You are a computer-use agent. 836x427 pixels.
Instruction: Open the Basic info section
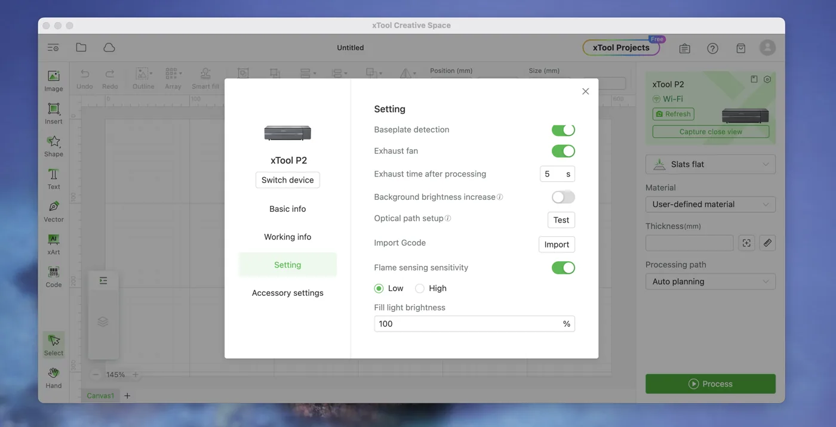click(x=288, y=209)
